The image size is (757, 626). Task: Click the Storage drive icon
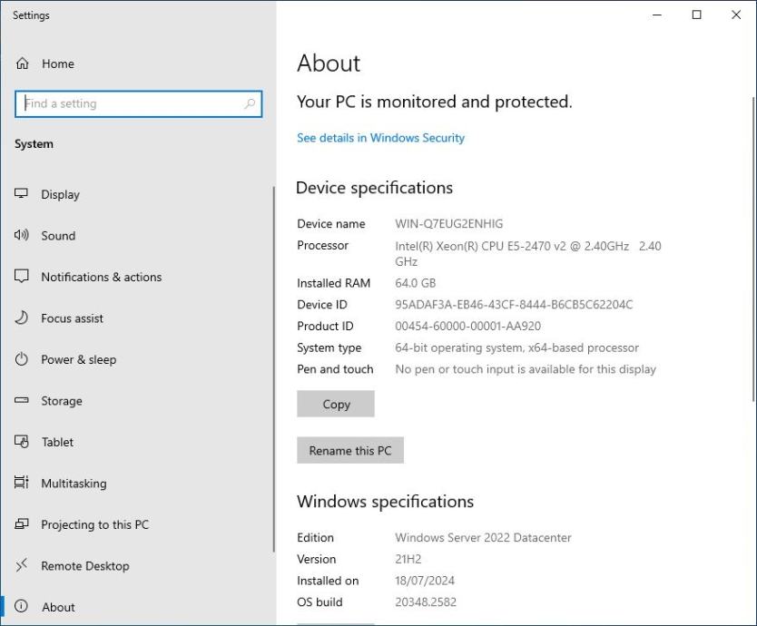(23, 401)
